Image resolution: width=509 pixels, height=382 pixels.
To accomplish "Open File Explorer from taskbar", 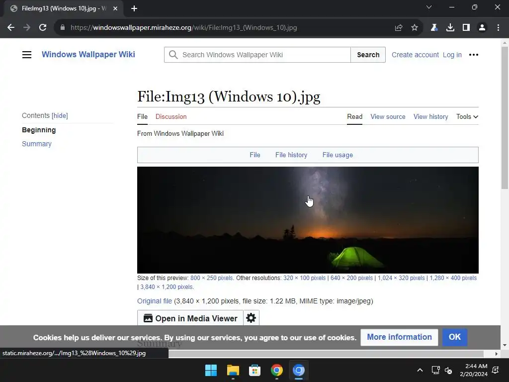I will [x=233, y=370].
